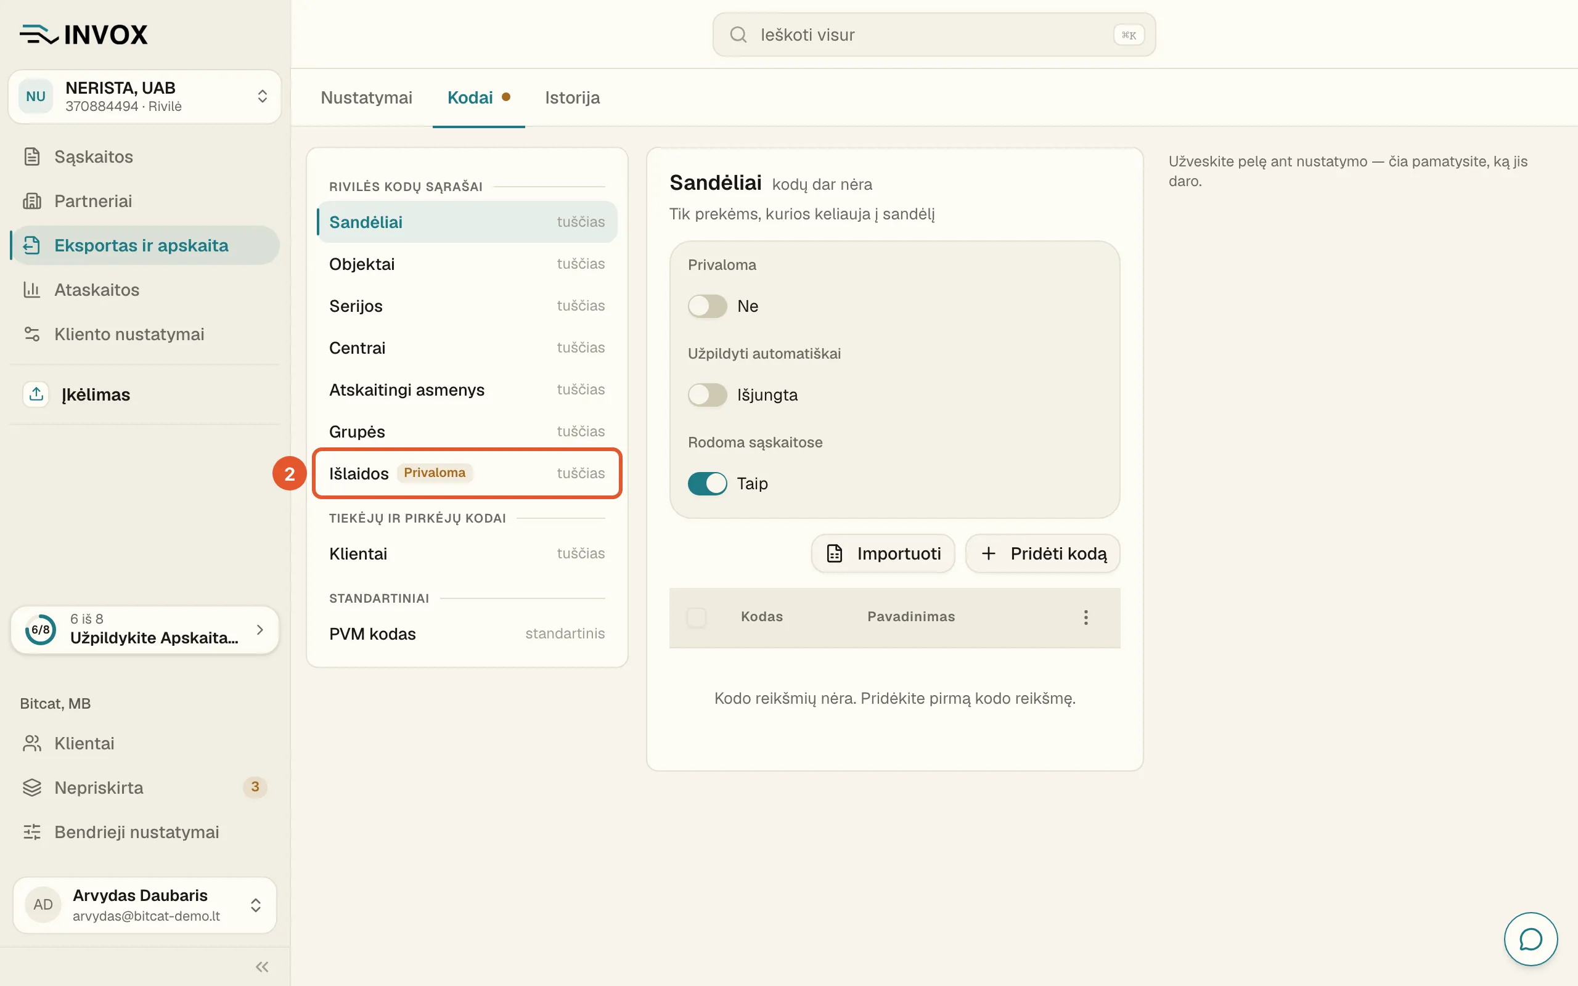
Task: Switch to the Nustatymai tab
Action: pos(367,98)
